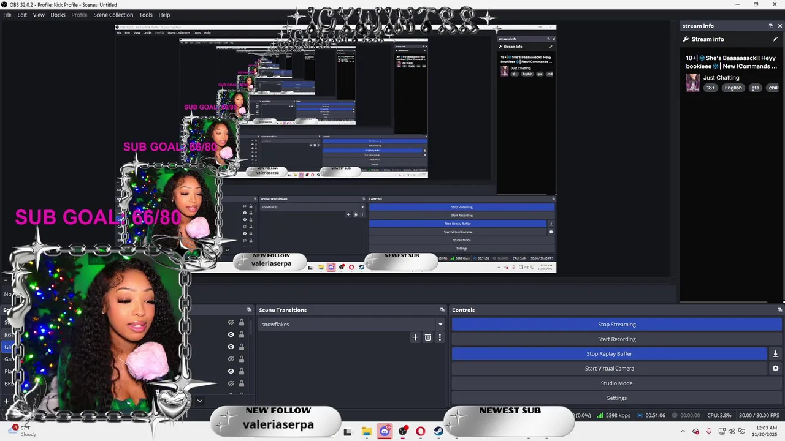Click the microphone icon in system tray

point(709,431)
